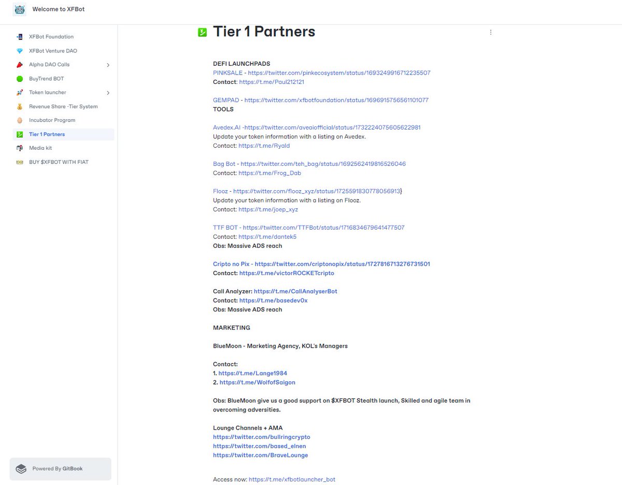Image resolution: width=622 pixels, height=485 pixels.
Task: Click BlueMoon - Marketing Agency text
Action: pos(280,346)
